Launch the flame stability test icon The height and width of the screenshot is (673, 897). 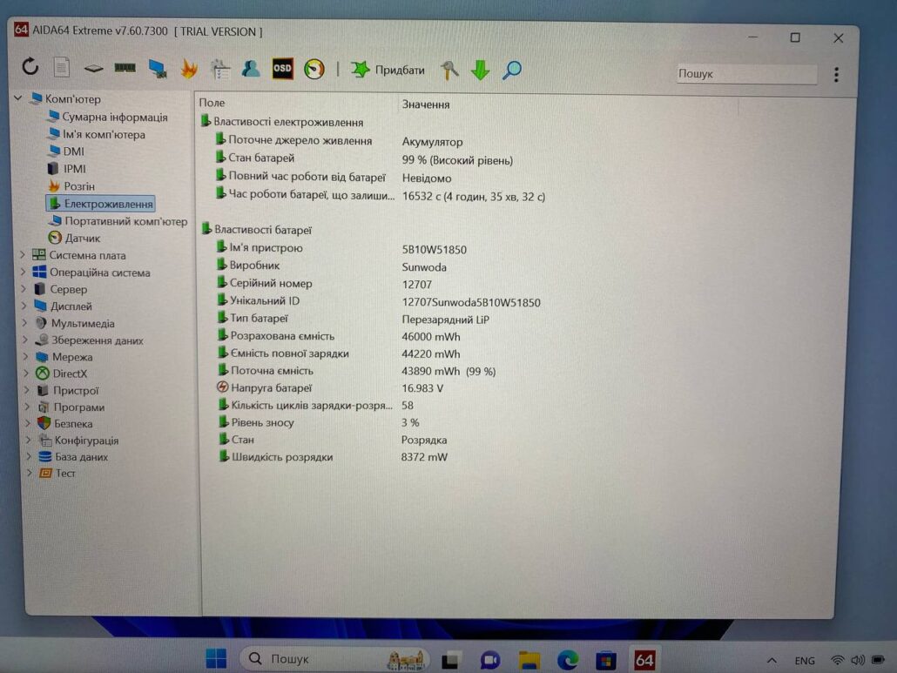pyautogui.click(x=188, y=69)
